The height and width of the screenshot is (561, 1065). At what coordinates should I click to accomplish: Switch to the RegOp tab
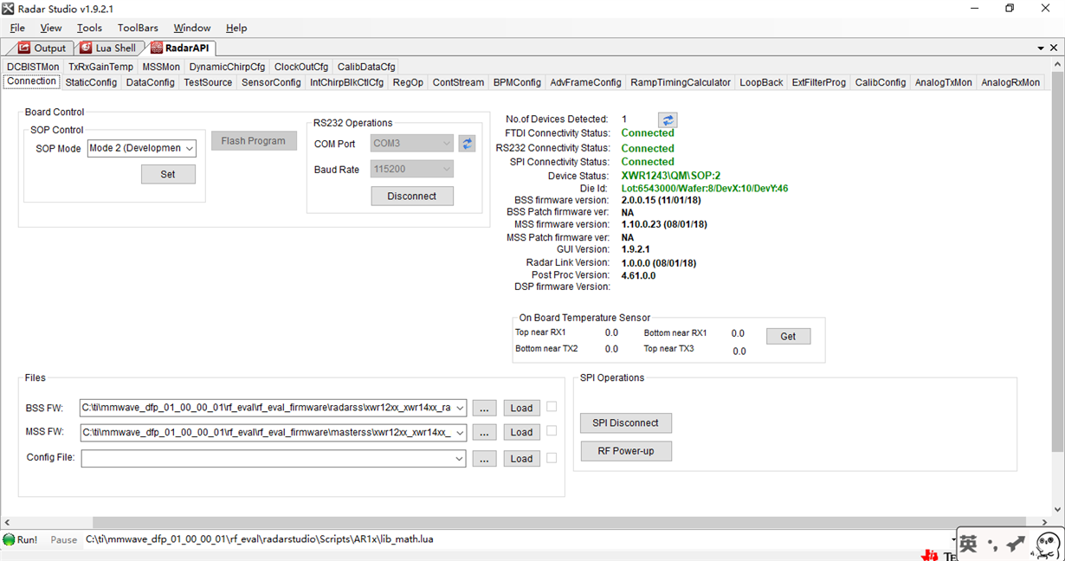click(408, 82)
